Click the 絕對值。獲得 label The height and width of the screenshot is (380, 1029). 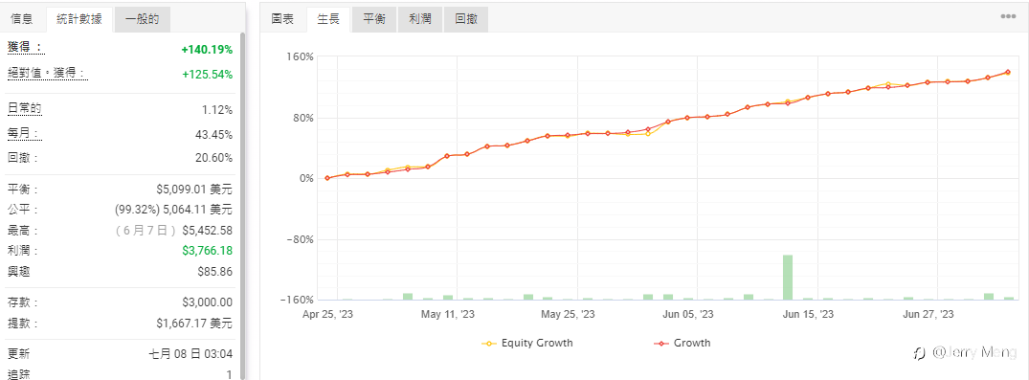click(x=47, y=74)
